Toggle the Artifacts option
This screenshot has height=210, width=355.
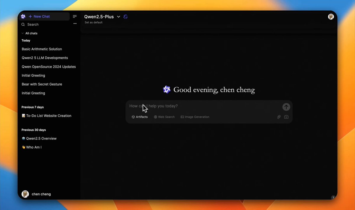pos(140,117)
